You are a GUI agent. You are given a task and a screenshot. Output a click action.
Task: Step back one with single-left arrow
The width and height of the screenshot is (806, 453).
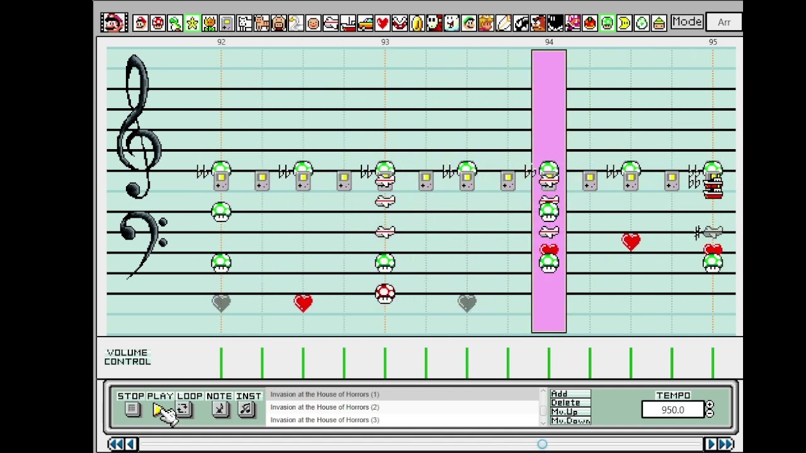point(131,444)
